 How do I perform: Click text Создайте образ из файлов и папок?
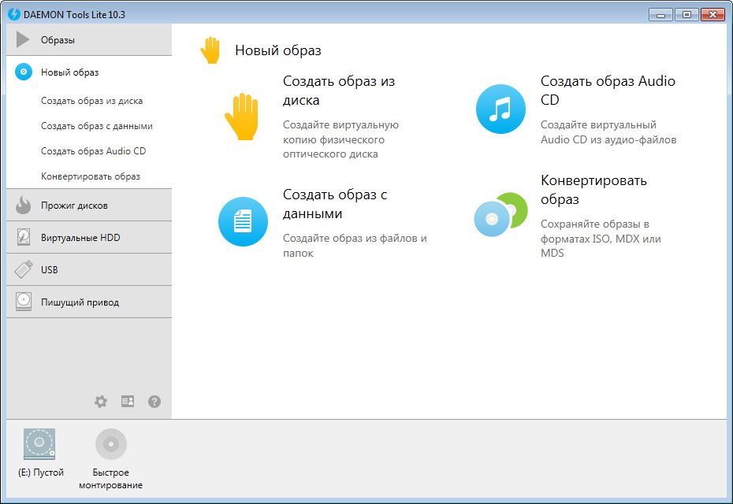[355, 245]
